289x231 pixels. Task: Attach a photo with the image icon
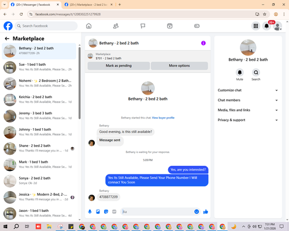click(x=98, y=212)
